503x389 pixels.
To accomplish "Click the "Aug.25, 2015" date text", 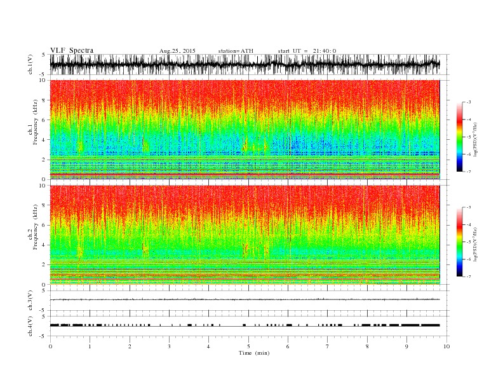I will [x=177, y=51].
